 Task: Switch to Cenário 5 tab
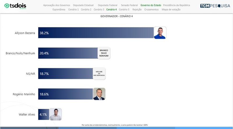tap(124, 10)
